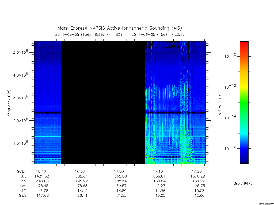Click latitude value 75.45
This screenshot has height=205, width=274.
(43, 186)
